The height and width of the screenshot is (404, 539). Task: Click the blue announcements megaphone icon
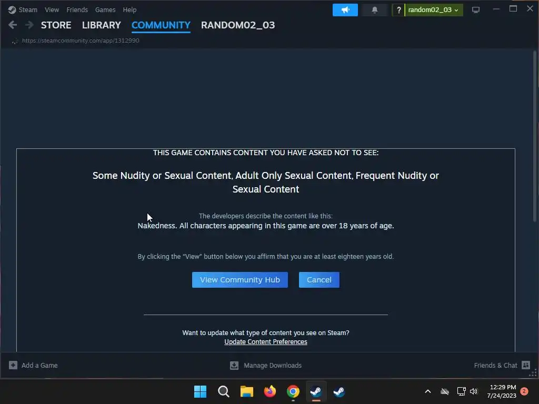coord(345,10)
